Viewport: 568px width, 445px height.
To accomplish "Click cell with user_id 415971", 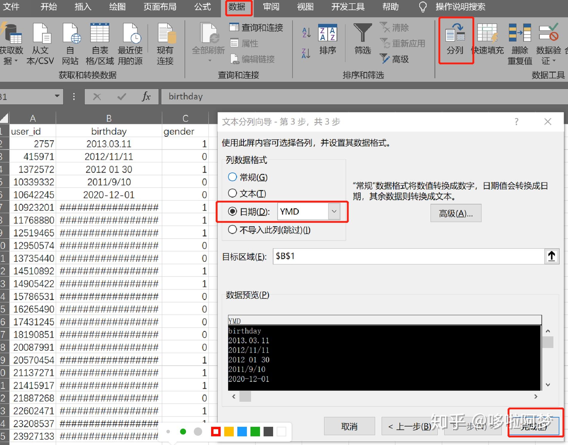I will (x=33, y=156).
